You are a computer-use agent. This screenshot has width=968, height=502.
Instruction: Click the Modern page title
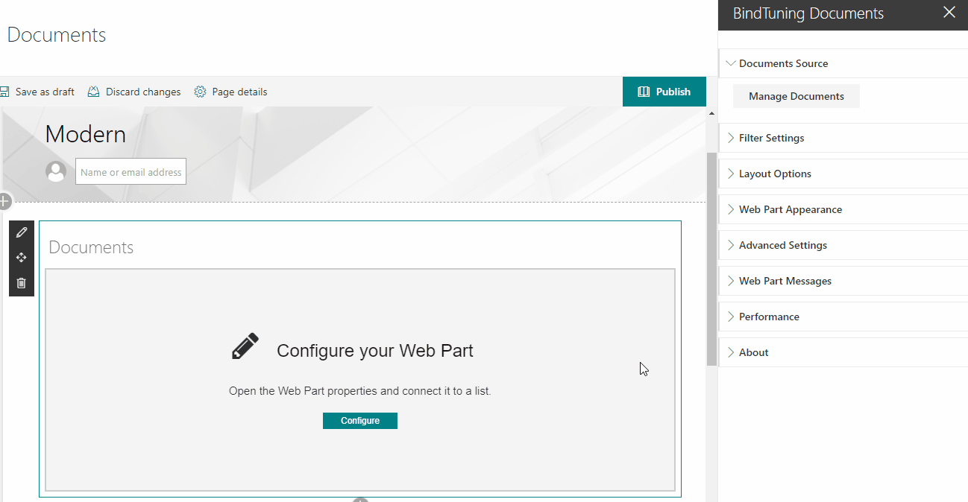pyautogui.click(x=86, y=134)
